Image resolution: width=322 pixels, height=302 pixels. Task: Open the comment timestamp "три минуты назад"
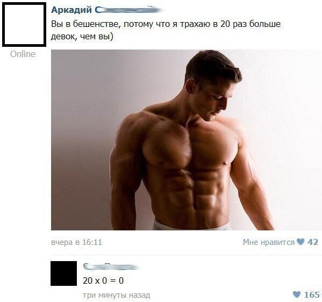(x=117, y=295)
